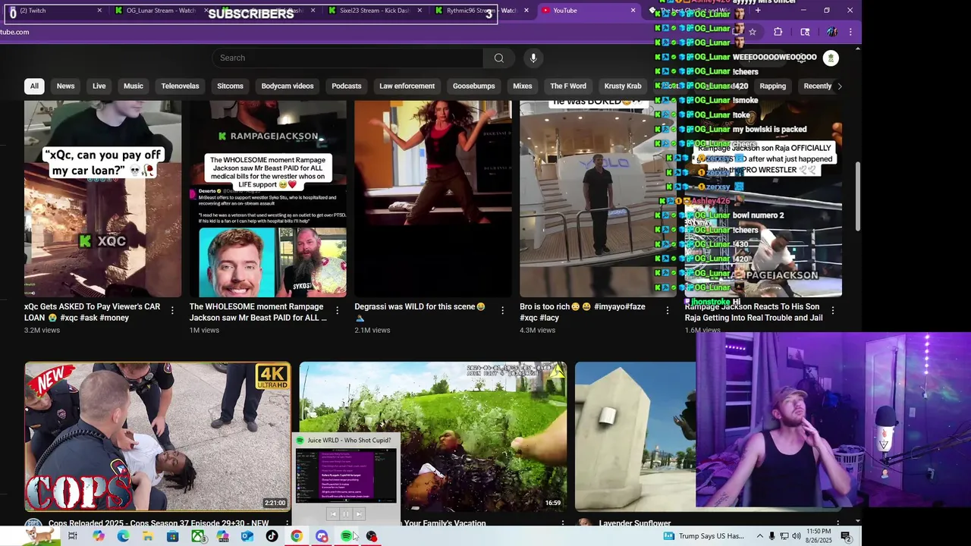This screenshot has width=971, height=546.
Task: Open the Chrome profile avatar
Action: point(832,32)
